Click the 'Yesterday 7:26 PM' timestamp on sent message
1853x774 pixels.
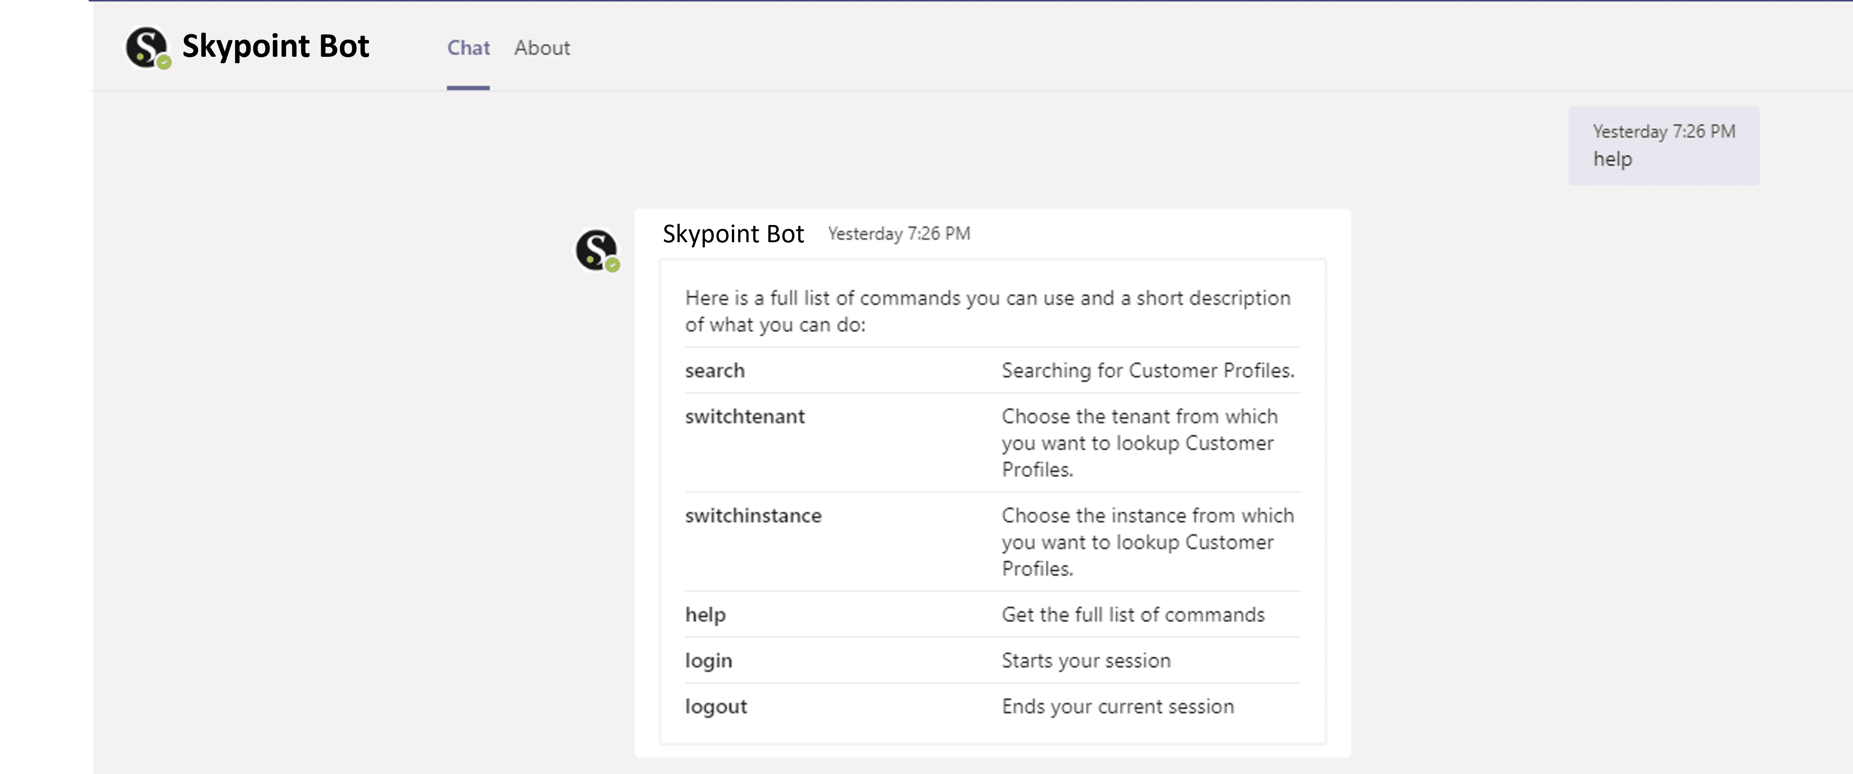1664,132
